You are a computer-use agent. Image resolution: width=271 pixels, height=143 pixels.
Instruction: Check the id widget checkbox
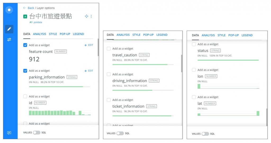coord(25,96)
